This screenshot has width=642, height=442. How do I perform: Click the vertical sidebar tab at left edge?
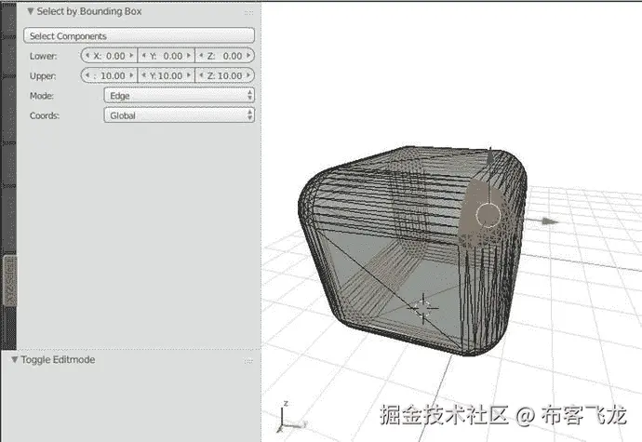10,281
